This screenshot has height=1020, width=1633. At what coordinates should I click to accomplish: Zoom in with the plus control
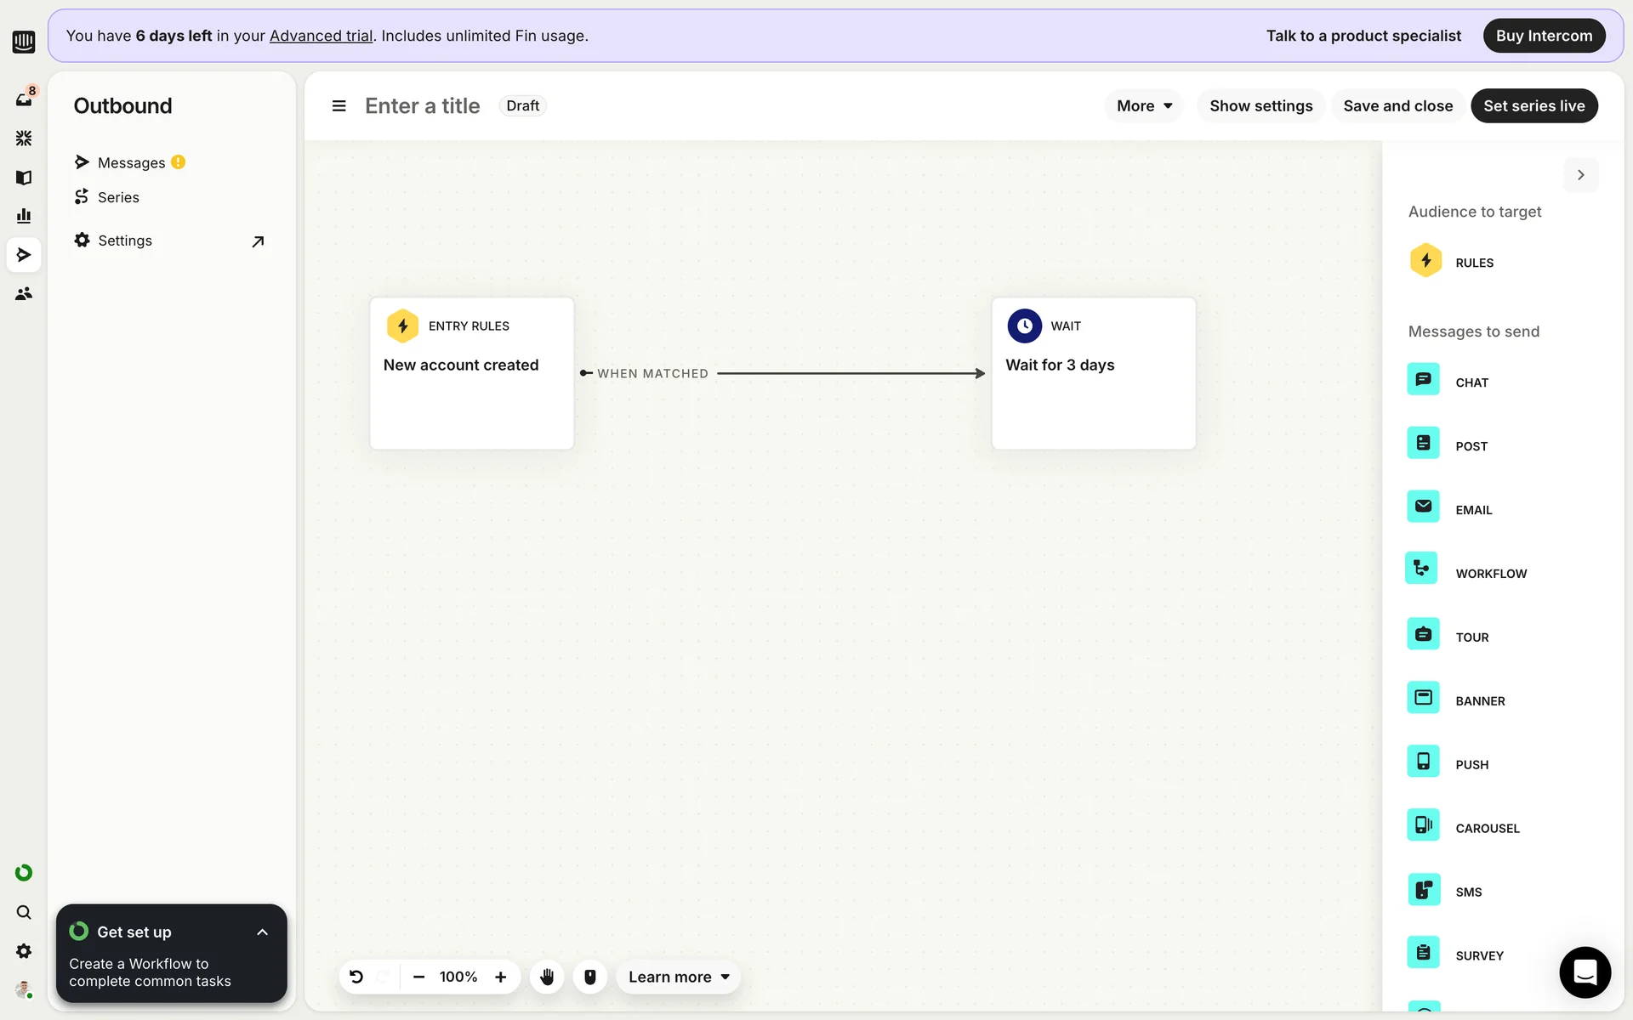[501, 977]
